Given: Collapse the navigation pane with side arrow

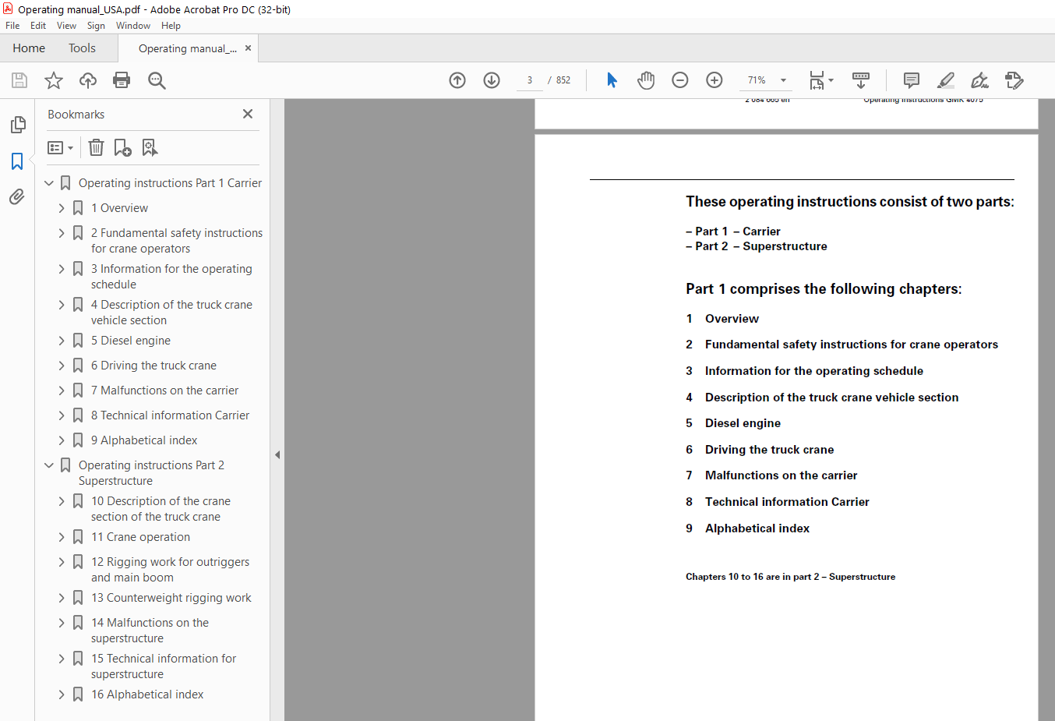Looking at the screenshot, I should point(277,454).
